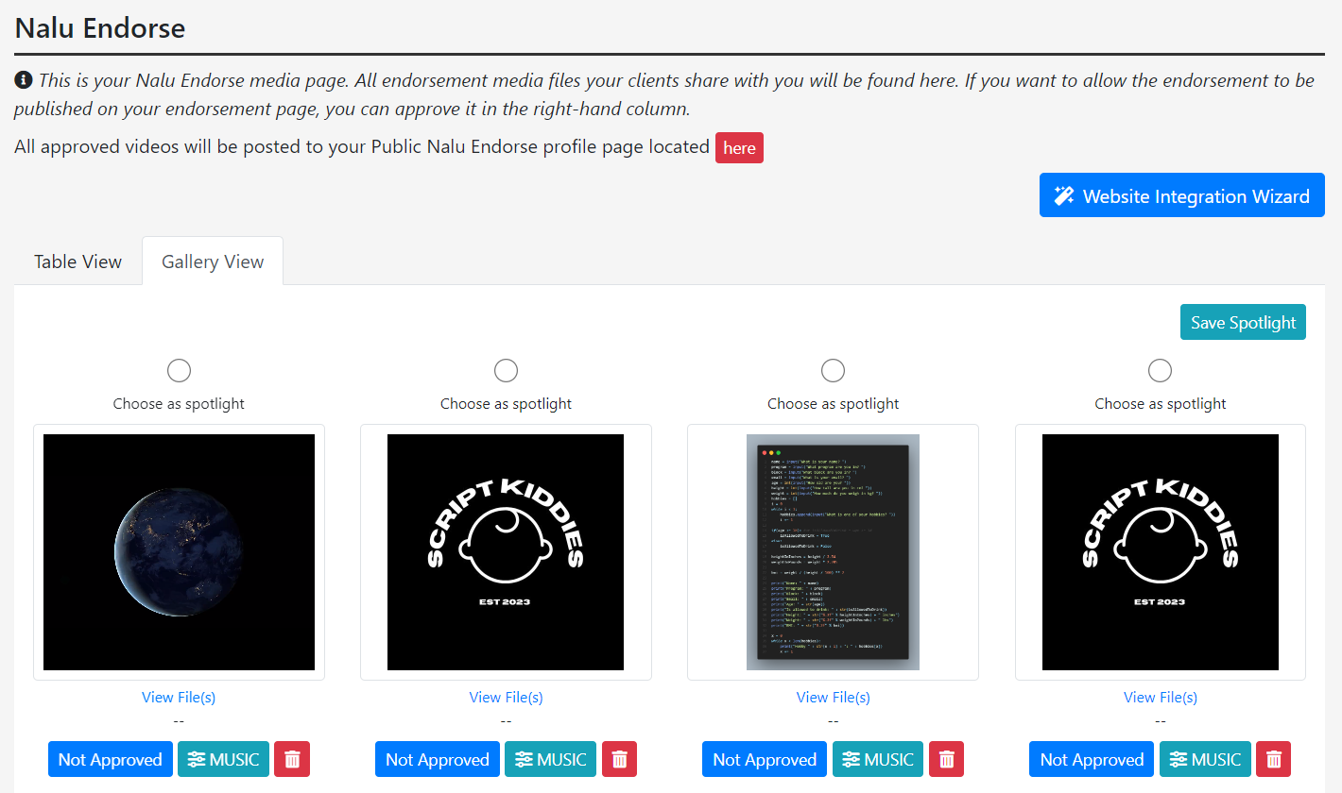Viewport: 1342px width, 793px height.
Task: Choose second card as spotlight
Action: pyautogui.click(x=506, y=371)
